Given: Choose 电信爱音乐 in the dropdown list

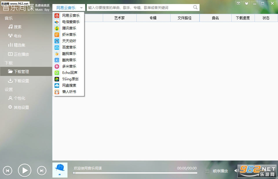Looking at the screenshot, I should (x=68, y=22).
